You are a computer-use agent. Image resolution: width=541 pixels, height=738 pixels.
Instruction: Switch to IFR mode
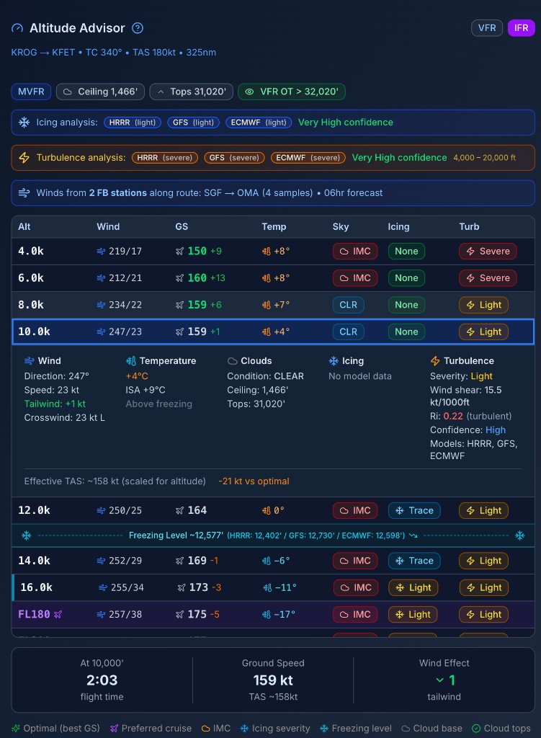521,28
